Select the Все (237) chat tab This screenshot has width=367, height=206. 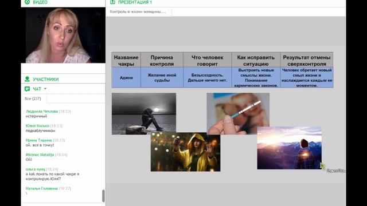tap(33, 98)
